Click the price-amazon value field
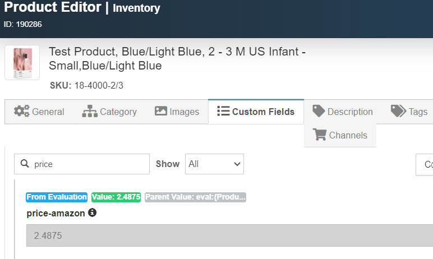 (x=224, y=235)
